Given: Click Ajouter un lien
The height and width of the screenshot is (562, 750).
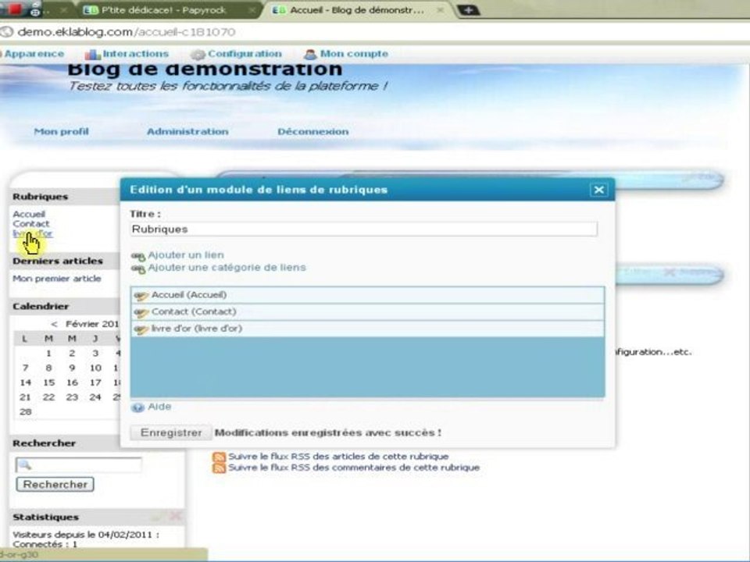Looking at the screenshot, I should click(x=186, y=255).
